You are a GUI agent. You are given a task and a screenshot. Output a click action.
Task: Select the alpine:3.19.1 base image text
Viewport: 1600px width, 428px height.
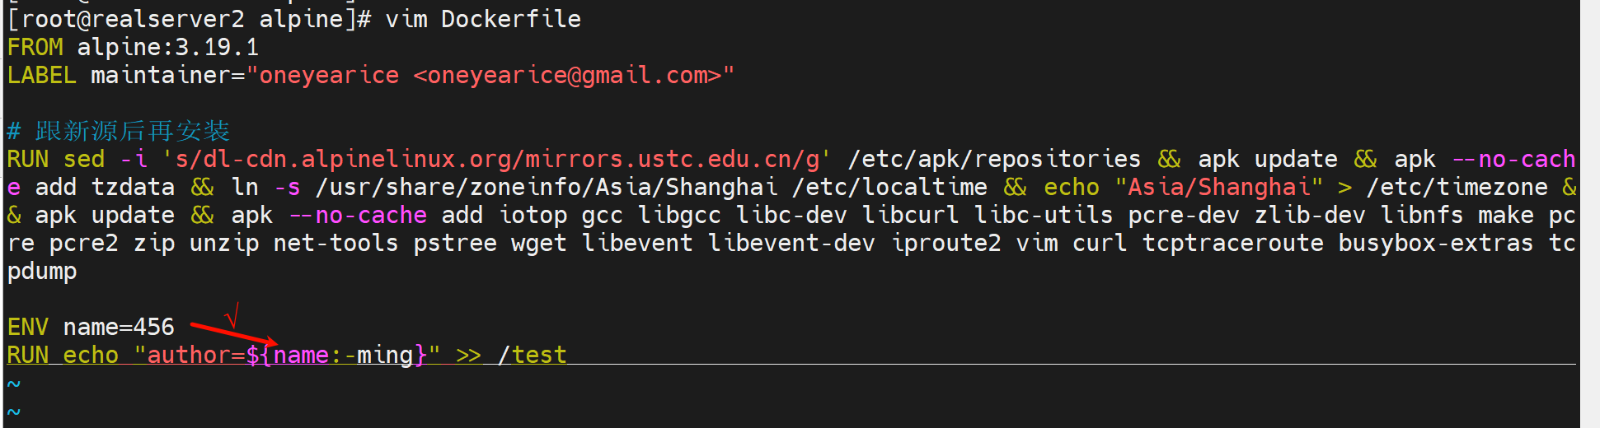(167, 47)
